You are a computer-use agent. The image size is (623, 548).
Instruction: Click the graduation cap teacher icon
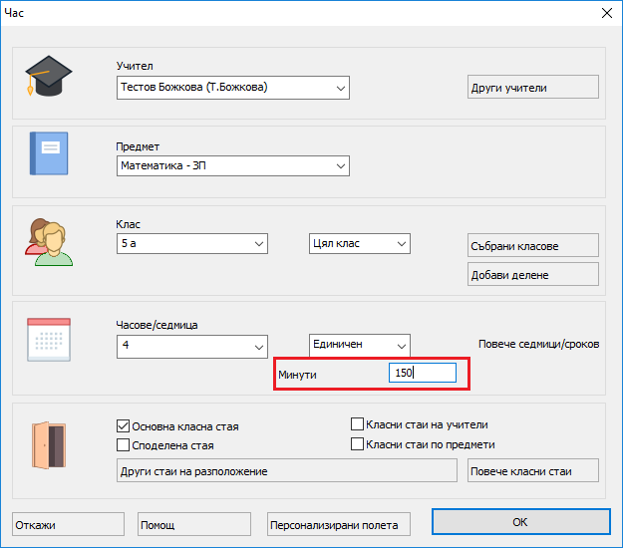49,77
